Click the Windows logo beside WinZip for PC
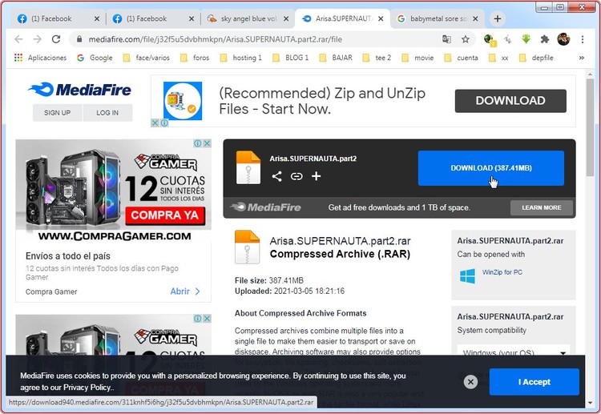Image resolution: width=601 pixels, height=414 pixels. point(467,275)
